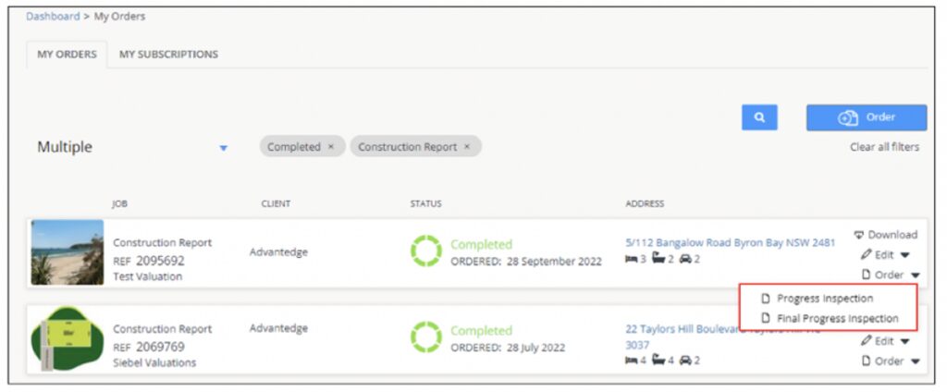947x392 pixels.
Task: Click the pencil Edit icon for Byron Bay order
Action: click(x=866, y=254)
